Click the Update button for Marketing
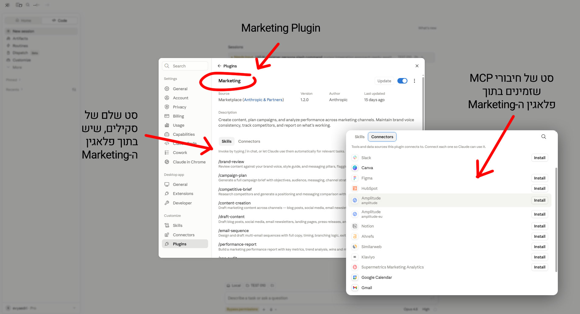The width and height of the screenshot is (580, 314). click(x=384, y=81)
